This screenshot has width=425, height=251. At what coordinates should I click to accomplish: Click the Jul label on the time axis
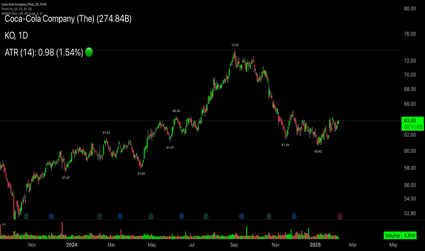192,245
